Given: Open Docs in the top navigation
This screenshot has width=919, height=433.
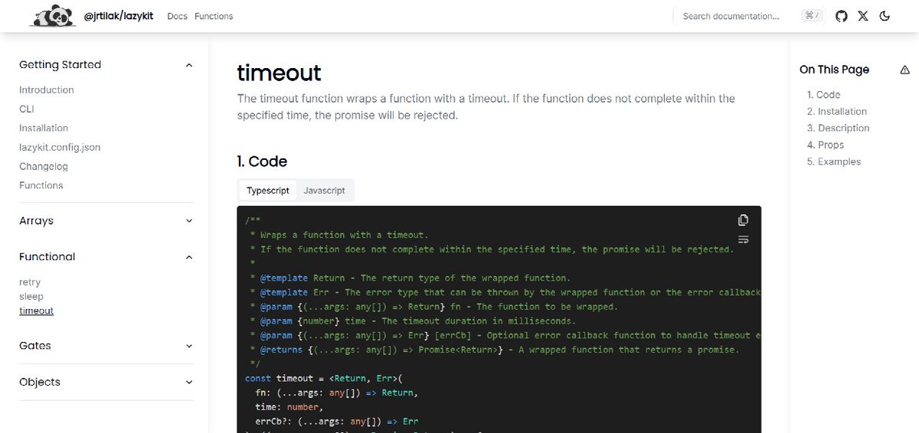Looking at the screenshot, I should click(x=177, y=16).
